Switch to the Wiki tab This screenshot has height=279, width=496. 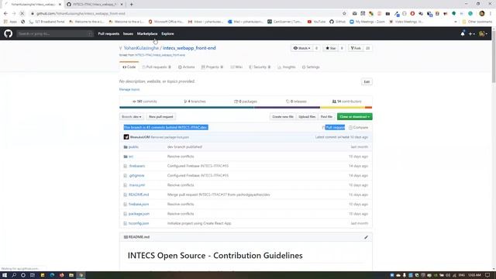[236, 67]
